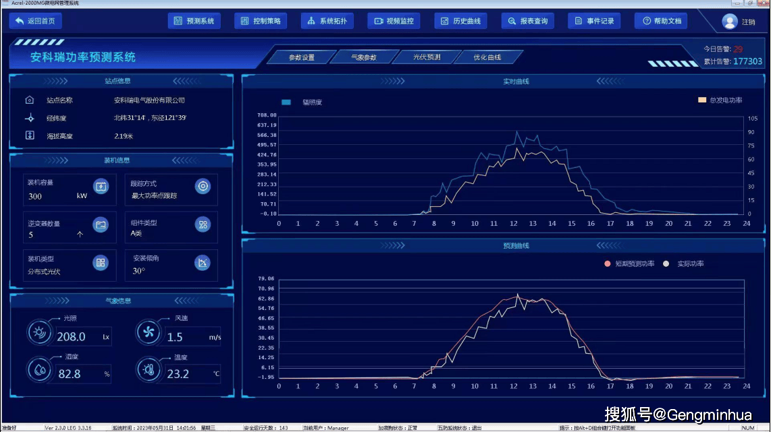This screenshot has width=771, height=432.
Task: Click the 湿度 value 82.8
Action: pyautogui.click(x=70, y=374)
